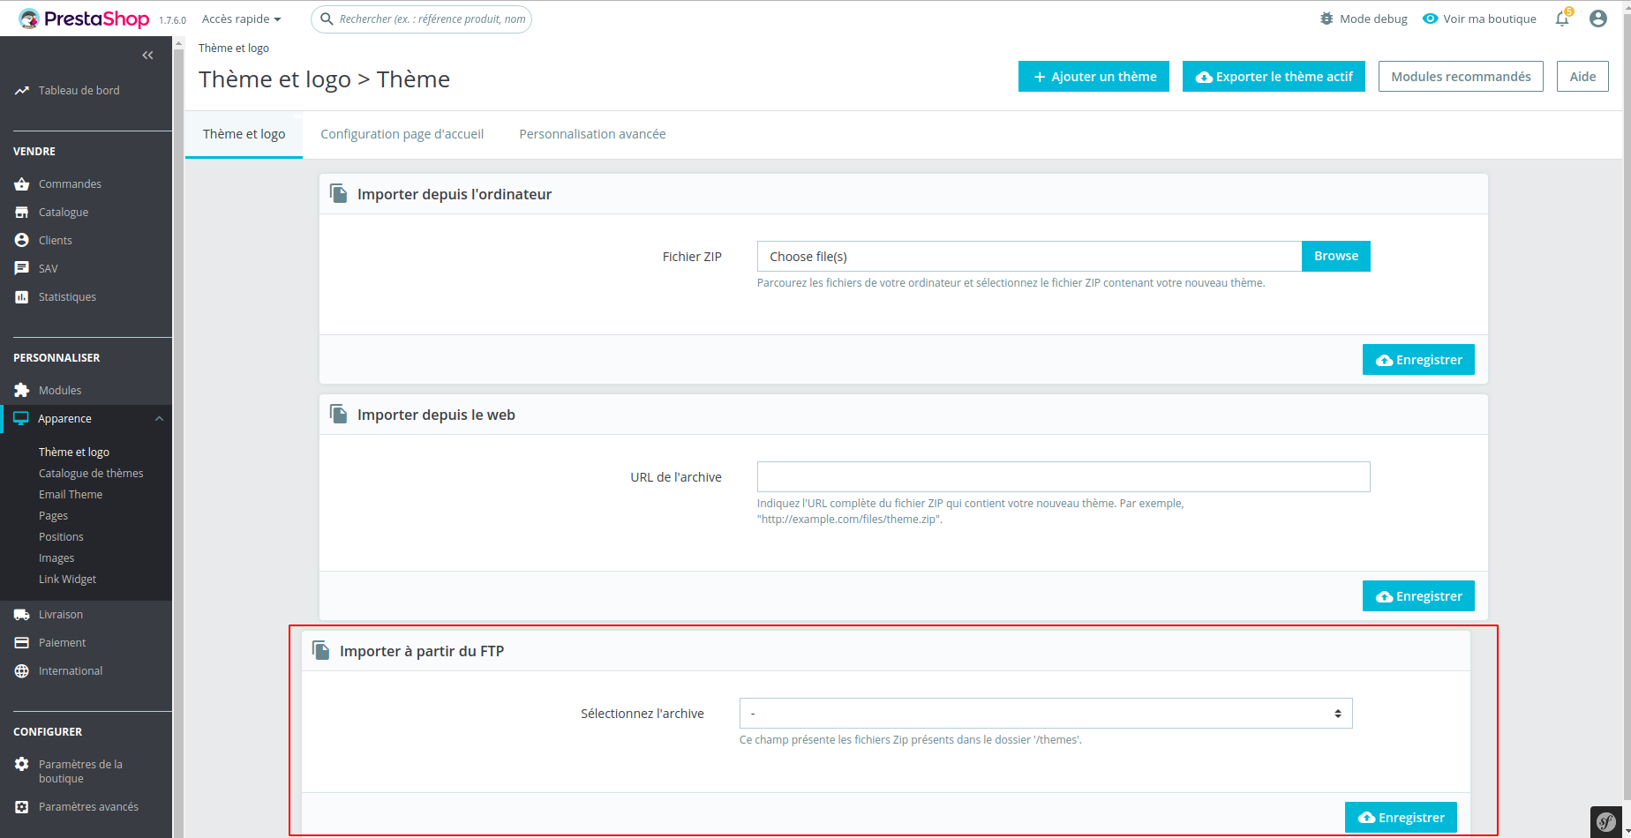
Task: Select the Catalogue sidebar icon
Action: [x=21, y=212]
